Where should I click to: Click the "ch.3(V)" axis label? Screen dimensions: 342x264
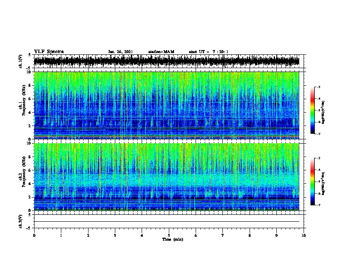point(20,221)
